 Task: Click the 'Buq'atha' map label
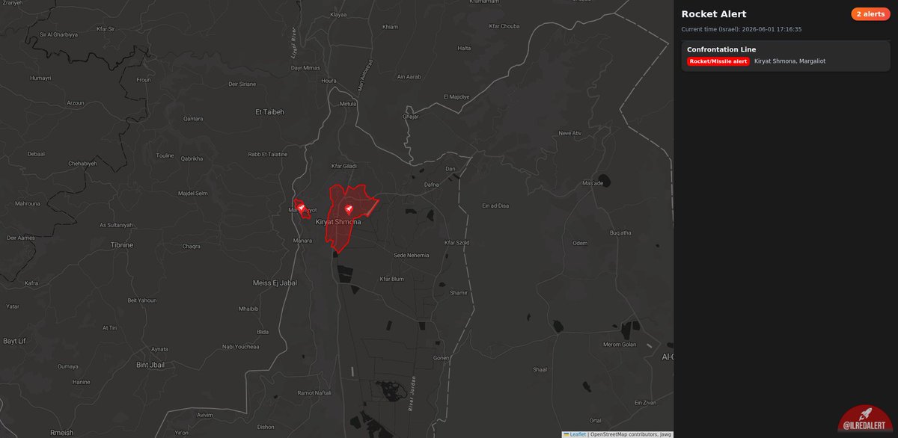621,233
